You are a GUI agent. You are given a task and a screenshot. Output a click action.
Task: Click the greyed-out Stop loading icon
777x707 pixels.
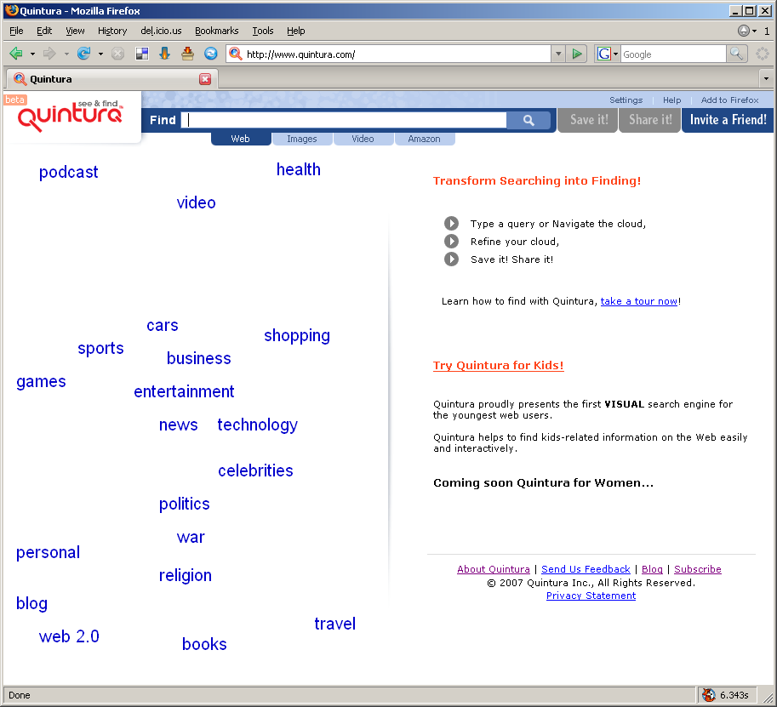pyautogui.click(x=117, y=54)
